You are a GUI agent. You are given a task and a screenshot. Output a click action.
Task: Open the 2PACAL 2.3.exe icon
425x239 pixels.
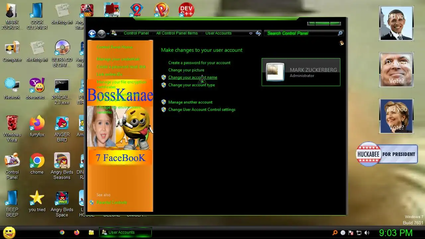click(62, 91)
